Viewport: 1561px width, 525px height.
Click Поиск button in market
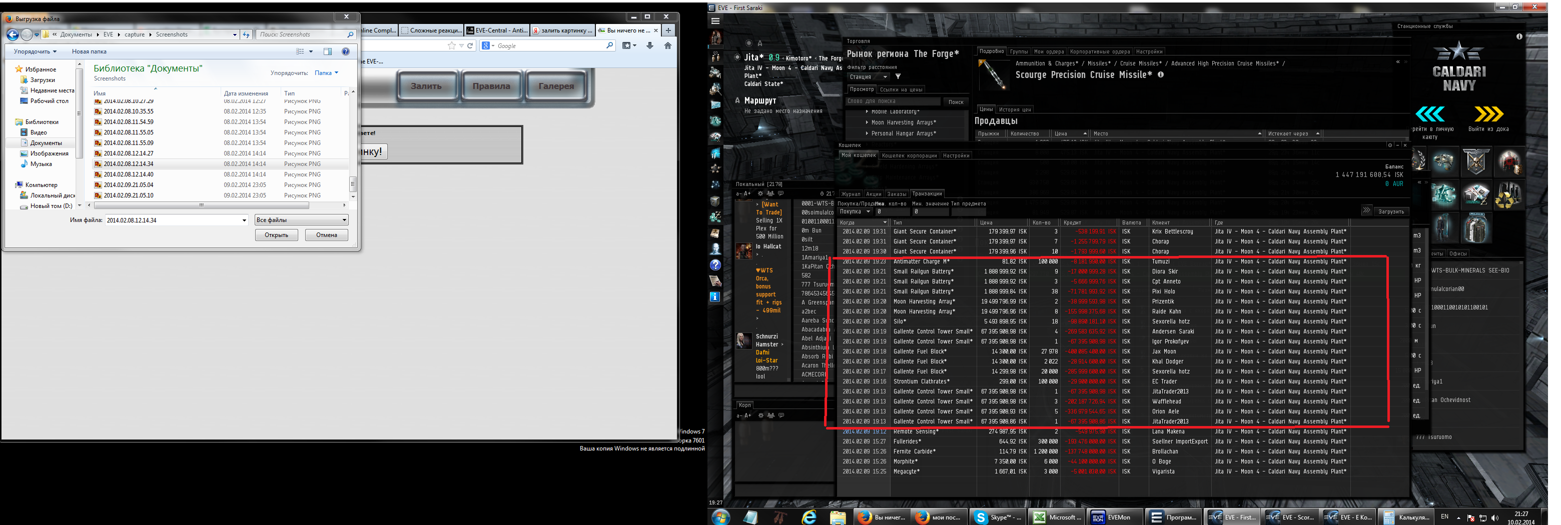(x=956, y=101)
